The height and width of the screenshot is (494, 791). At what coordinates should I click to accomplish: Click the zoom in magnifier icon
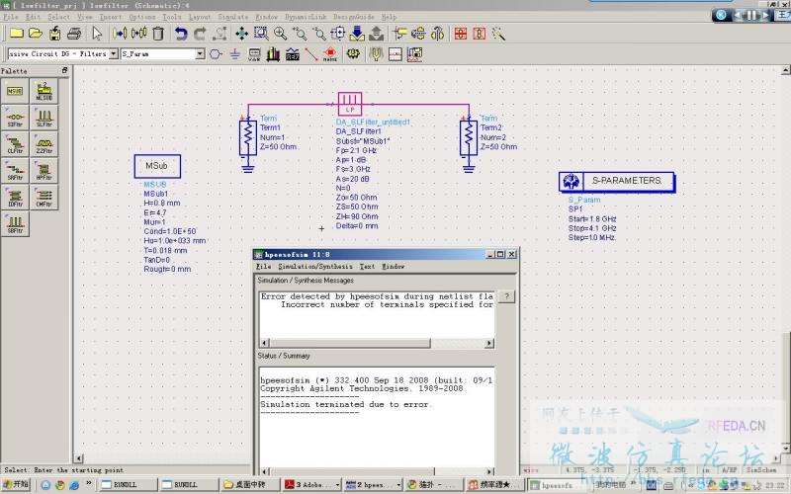tap(280, 34)
